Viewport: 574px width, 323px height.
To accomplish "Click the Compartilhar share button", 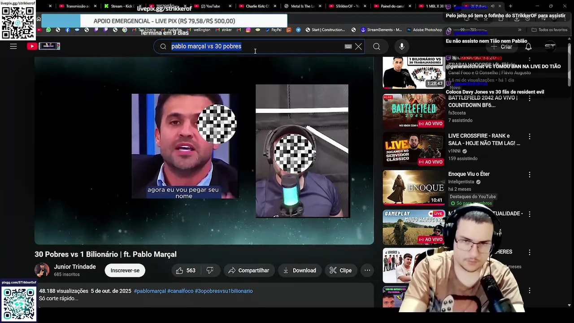I will click(248, 271).
